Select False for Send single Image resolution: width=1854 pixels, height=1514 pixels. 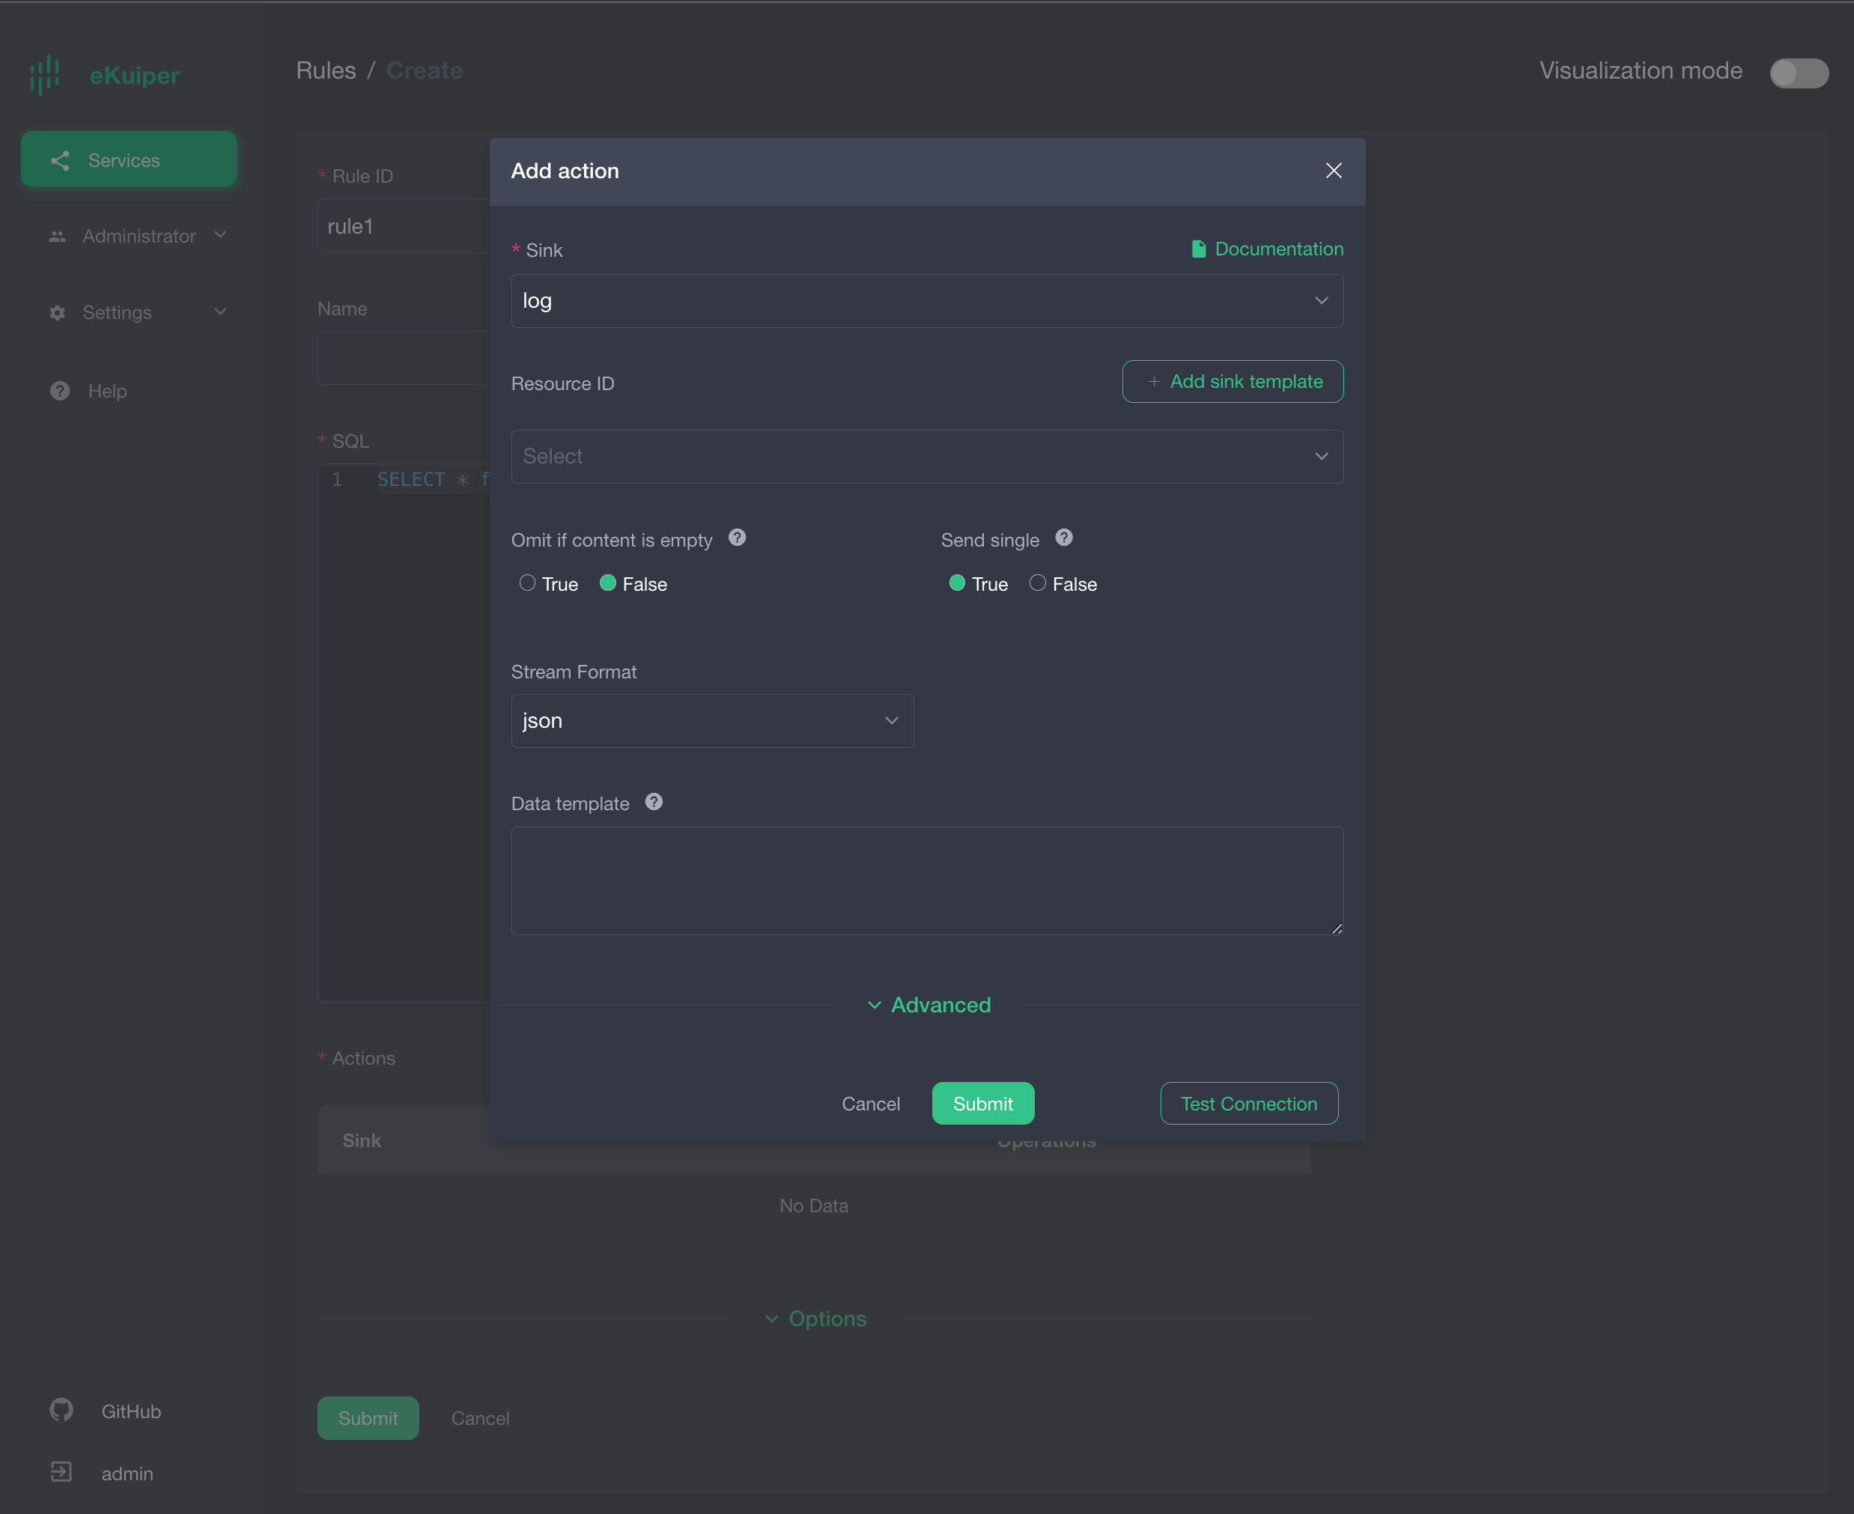coord(1037,583)
